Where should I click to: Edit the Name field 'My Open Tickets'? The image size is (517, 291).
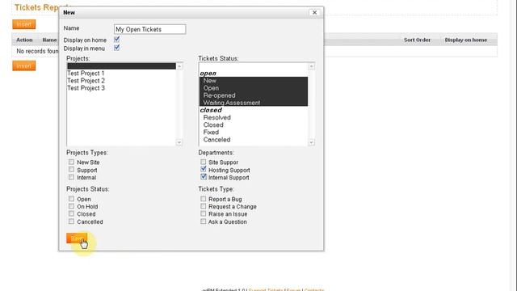click(x=149, y=29)
